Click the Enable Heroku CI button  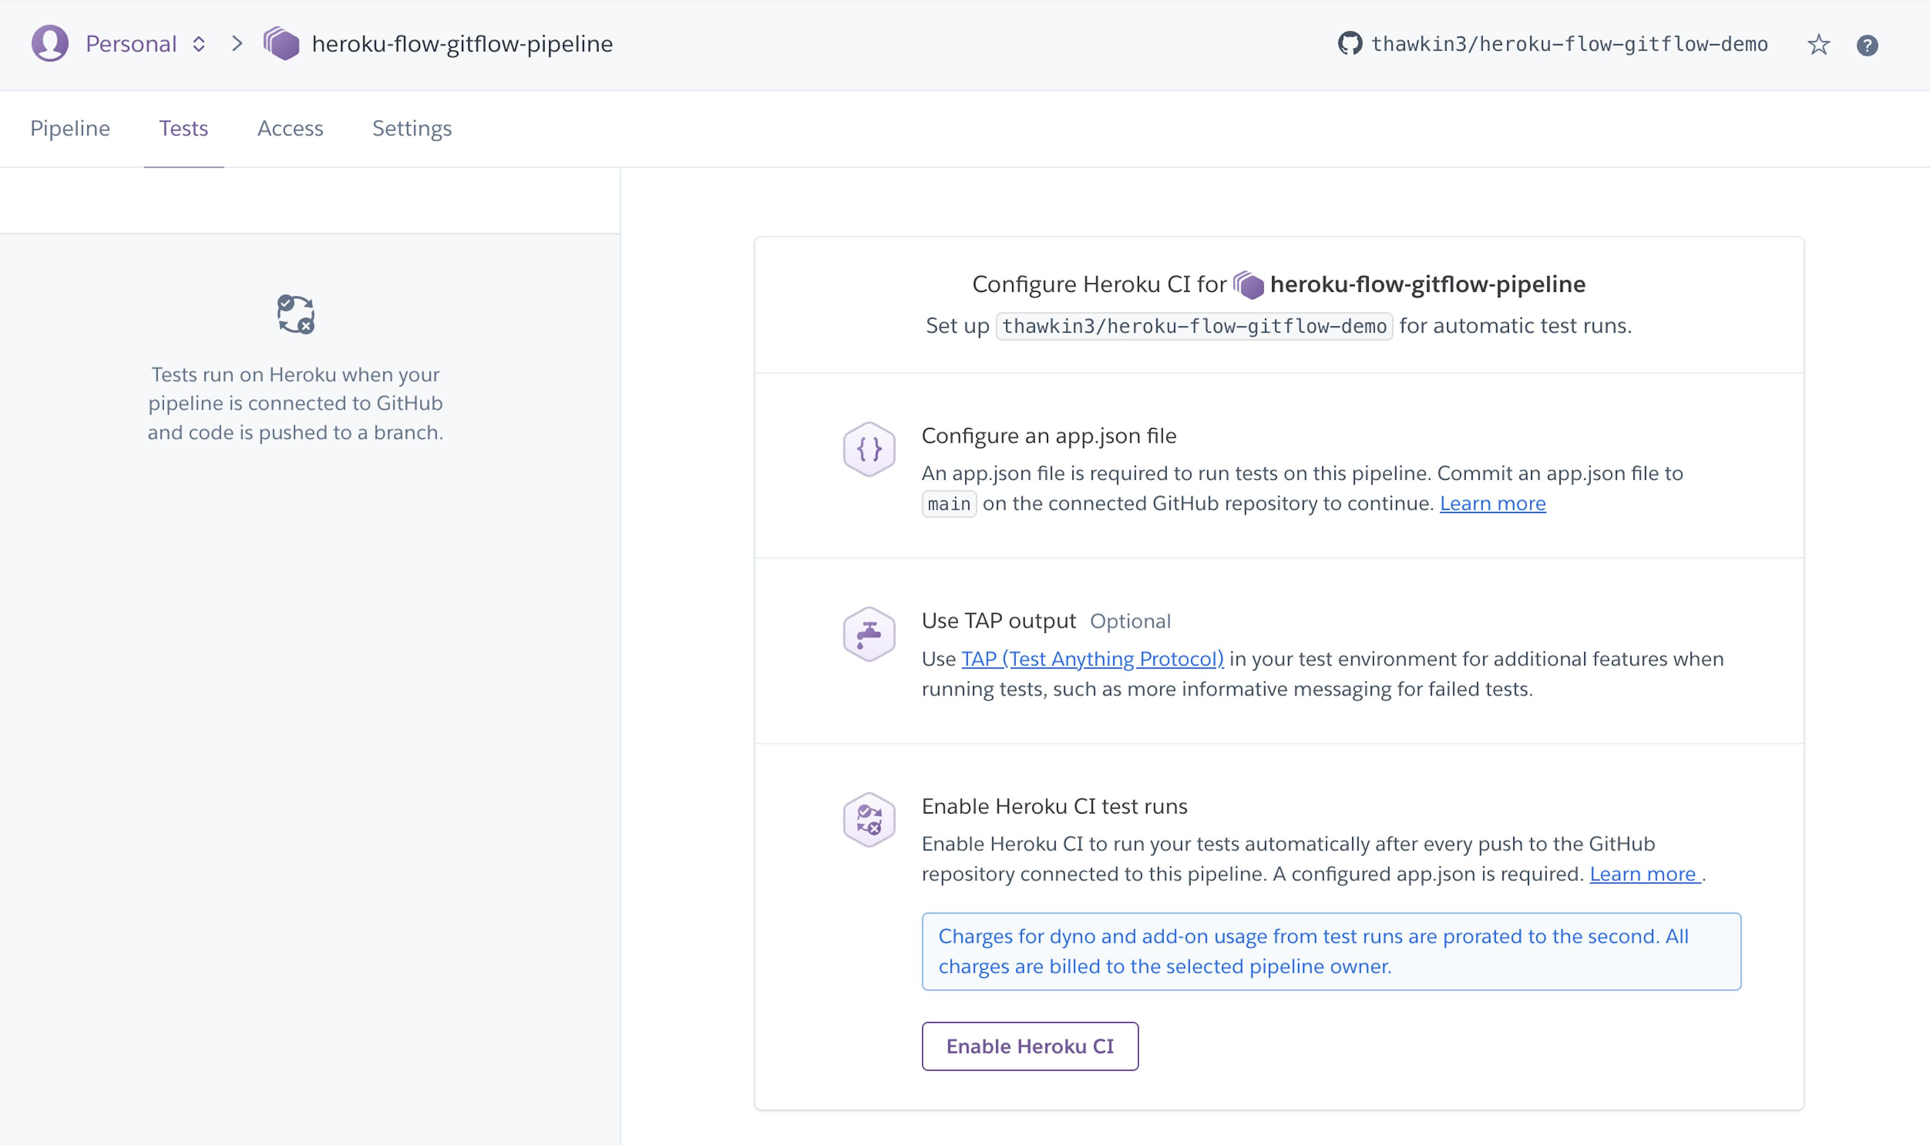[x=1029, y=1046]
